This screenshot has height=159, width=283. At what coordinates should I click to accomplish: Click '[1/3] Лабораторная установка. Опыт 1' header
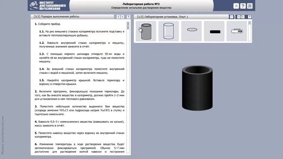tap(162, 17)
